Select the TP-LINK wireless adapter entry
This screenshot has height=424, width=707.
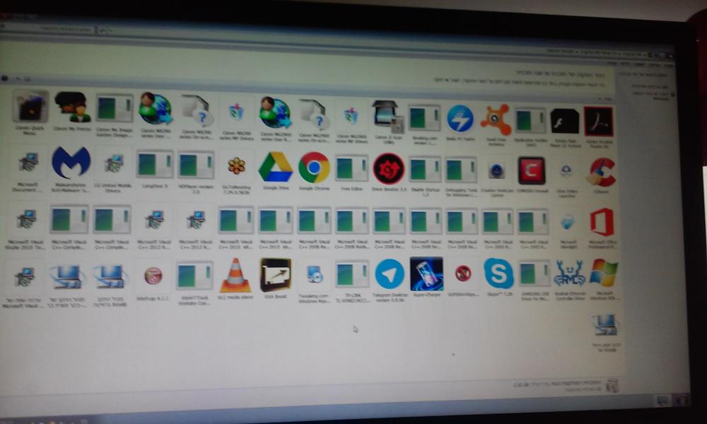click(351, 274)
